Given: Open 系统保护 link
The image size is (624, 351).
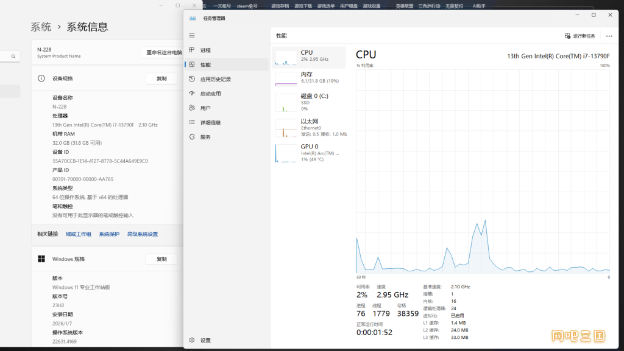Looking at the screenshot, I should 109,234.
